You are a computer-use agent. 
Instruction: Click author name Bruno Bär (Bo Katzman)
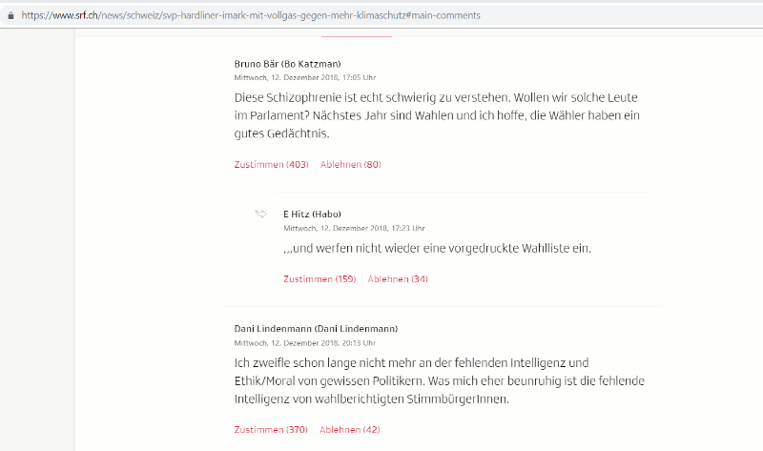(287, 64)
